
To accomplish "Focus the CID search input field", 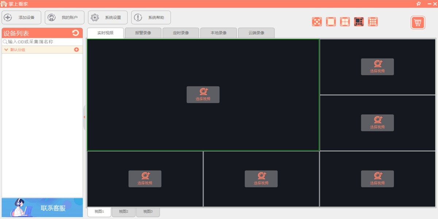I will point(44,42).
